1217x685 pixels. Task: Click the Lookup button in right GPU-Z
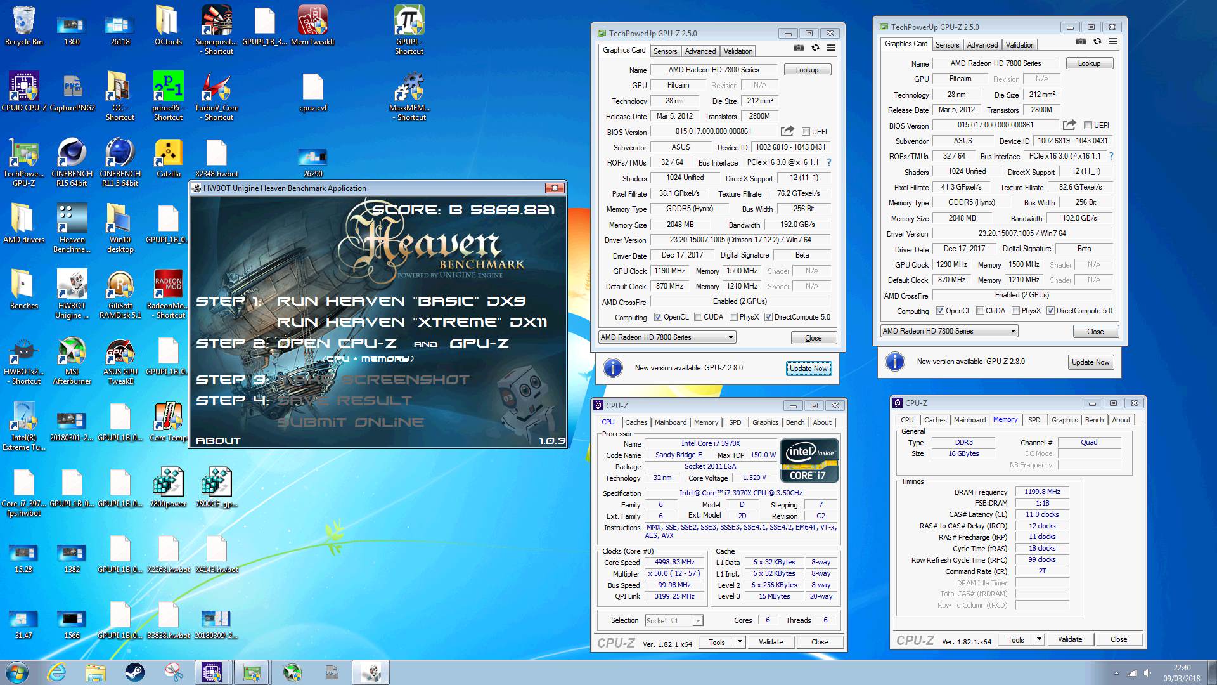pos(1089,63)
